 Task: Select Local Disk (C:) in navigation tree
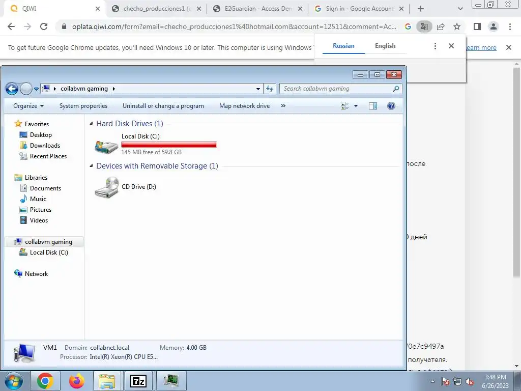(x=49, y=253)
